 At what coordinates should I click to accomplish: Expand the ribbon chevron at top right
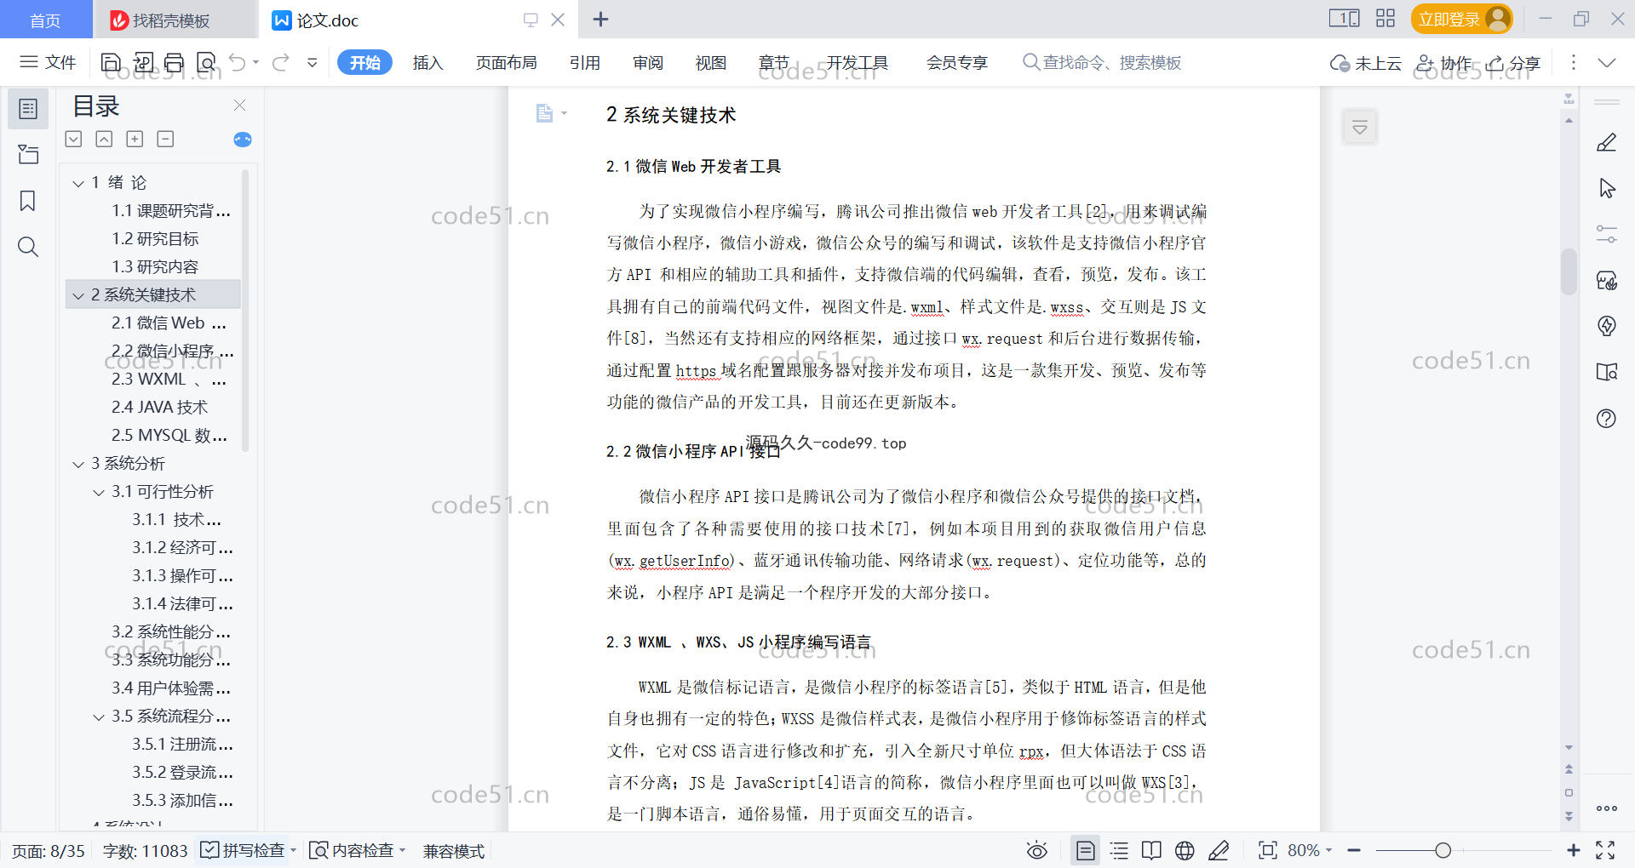[x=1606, y=62]
